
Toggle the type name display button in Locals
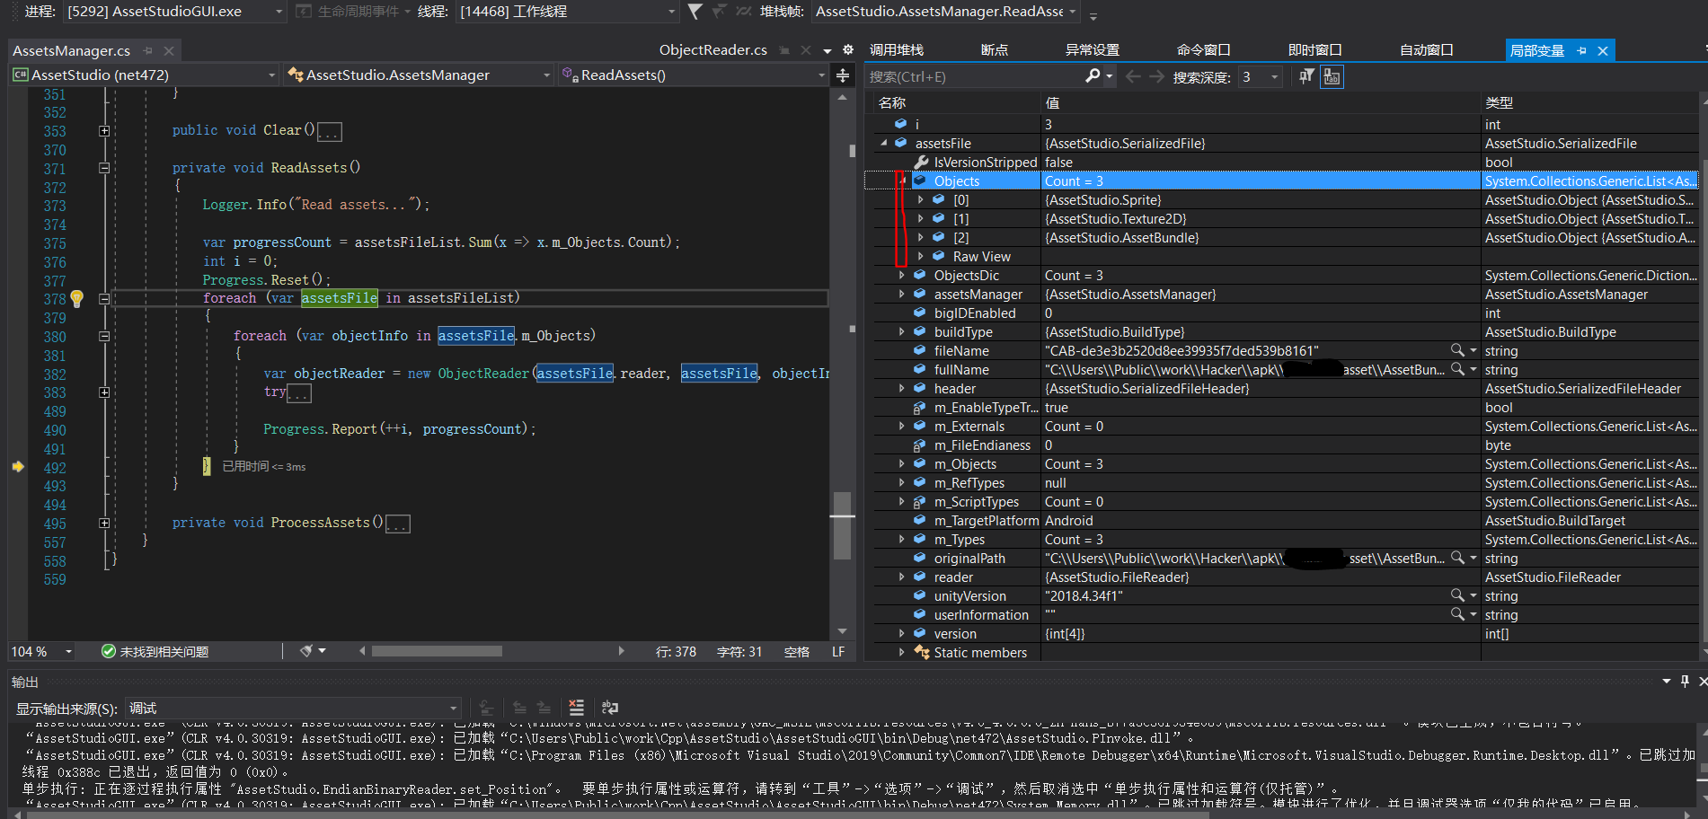(x=1332, y=76)
